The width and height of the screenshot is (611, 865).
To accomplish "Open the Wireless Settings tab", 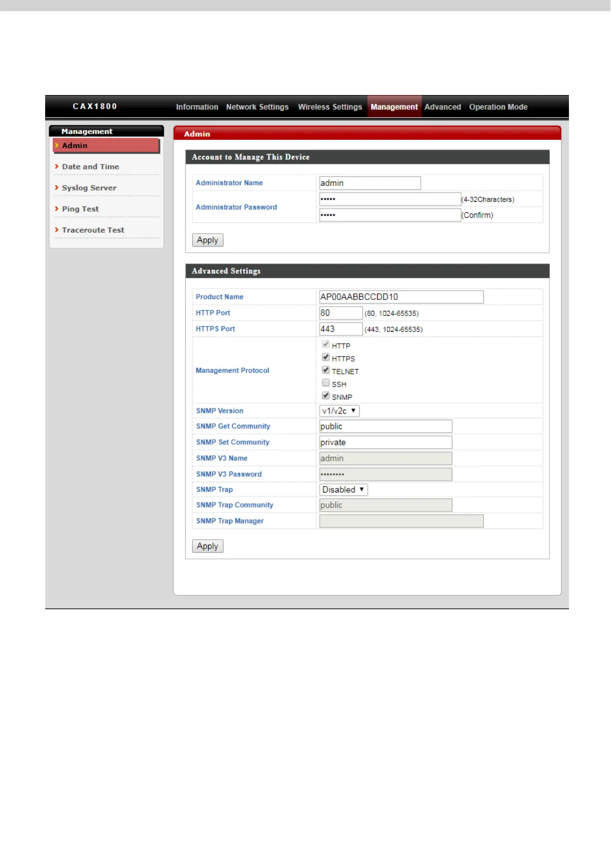I will [330, 107].
